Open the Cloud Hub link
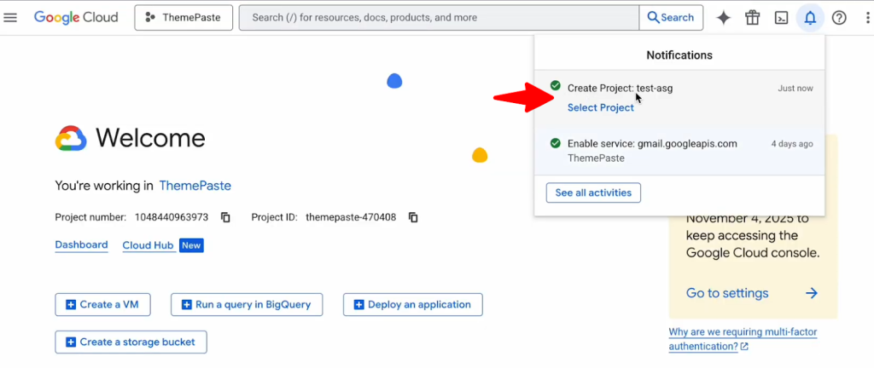Viewport: 874px width, 368px height. click(148, 245)
